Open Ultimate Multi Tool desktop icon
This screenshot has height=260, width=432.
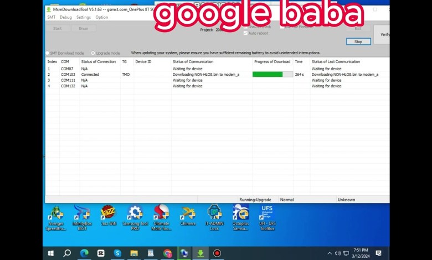click(x=161, y=213)
